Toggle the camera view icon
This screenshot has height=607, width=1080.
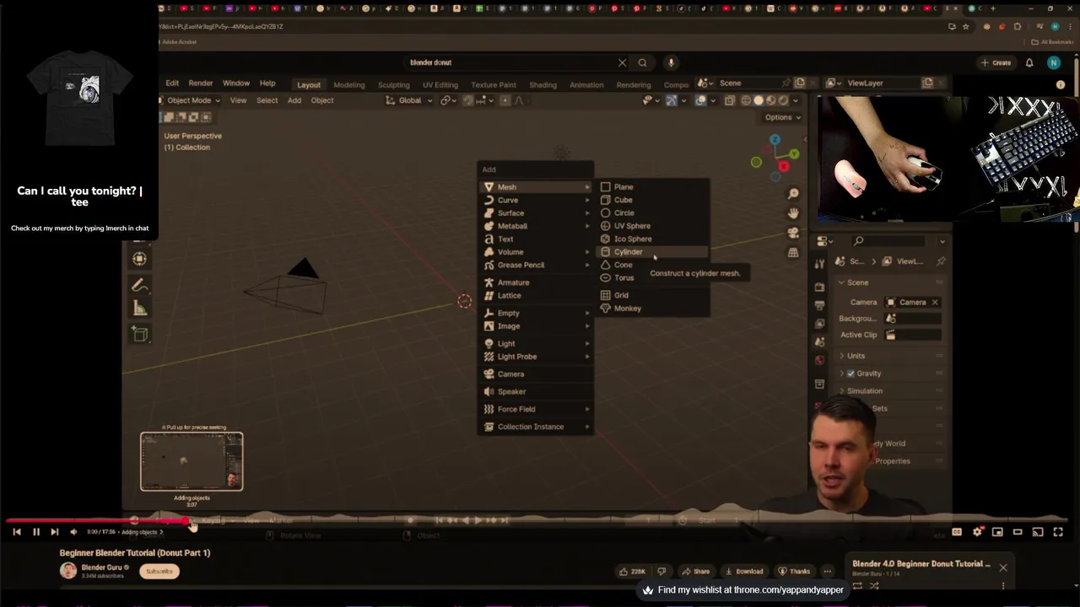tap(793, 233)
